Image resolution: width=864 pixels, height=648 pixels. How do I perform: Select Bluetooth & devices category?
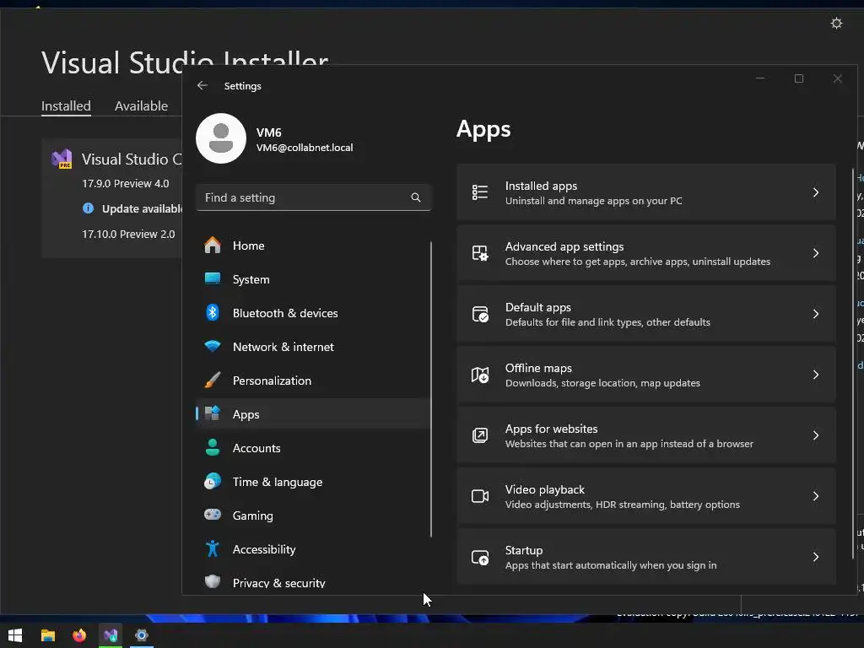point(313,313)
